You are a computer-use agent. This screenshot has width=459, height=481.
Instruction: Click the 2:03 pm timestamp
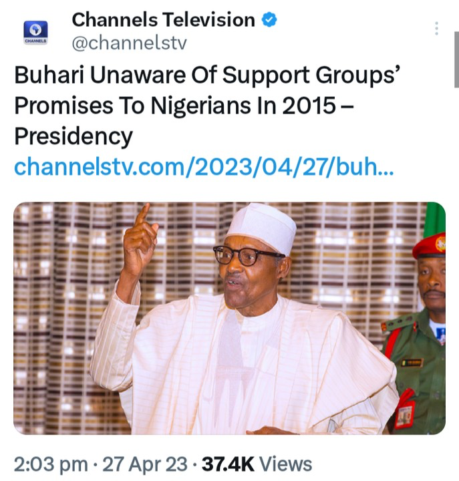pyautogui.click(x=50, y=464)
